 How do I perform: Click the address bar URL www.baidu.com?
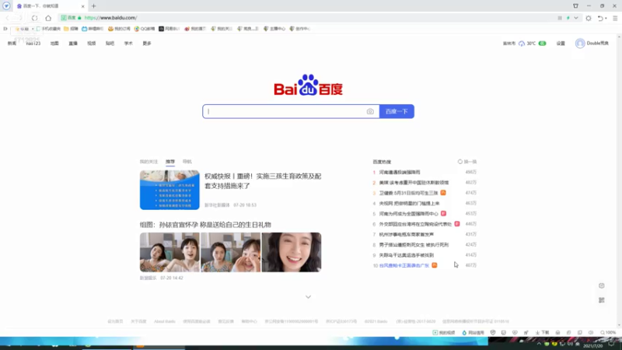[x=110, y=18]
